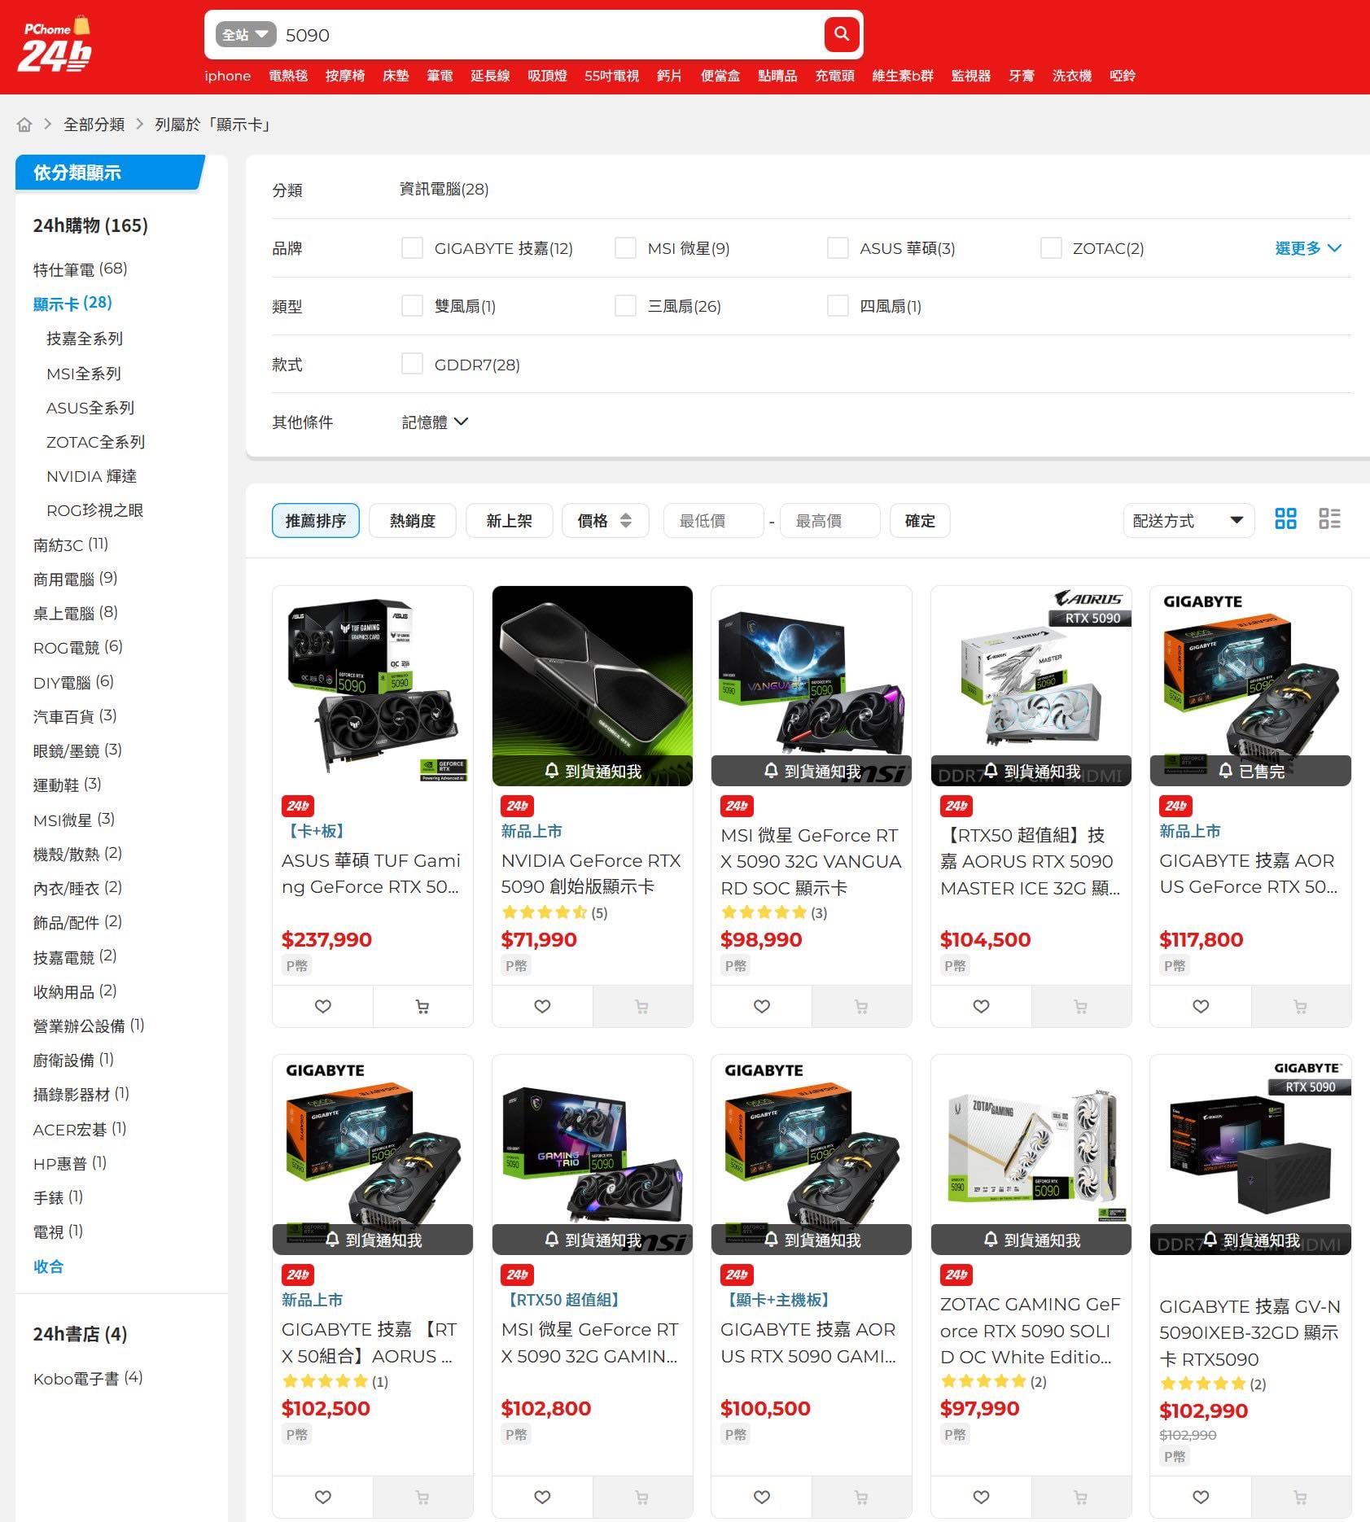
Task: Open the 記憶體 filter dropdown
Action: [x=435, y=422]
